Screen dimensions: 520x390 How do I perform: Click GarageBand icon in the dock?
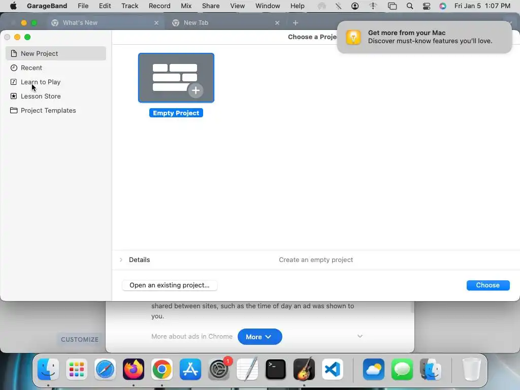coord(304,369)
